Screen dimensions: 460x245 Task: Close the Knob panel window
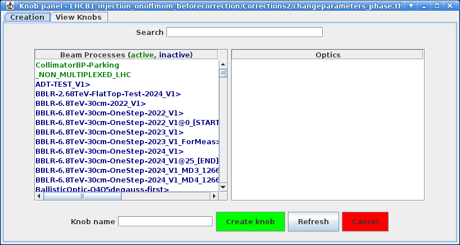(450, 5)
